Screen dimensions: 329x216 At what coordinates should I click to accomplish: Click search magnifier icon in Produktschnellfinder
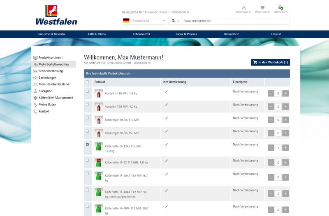174,21
